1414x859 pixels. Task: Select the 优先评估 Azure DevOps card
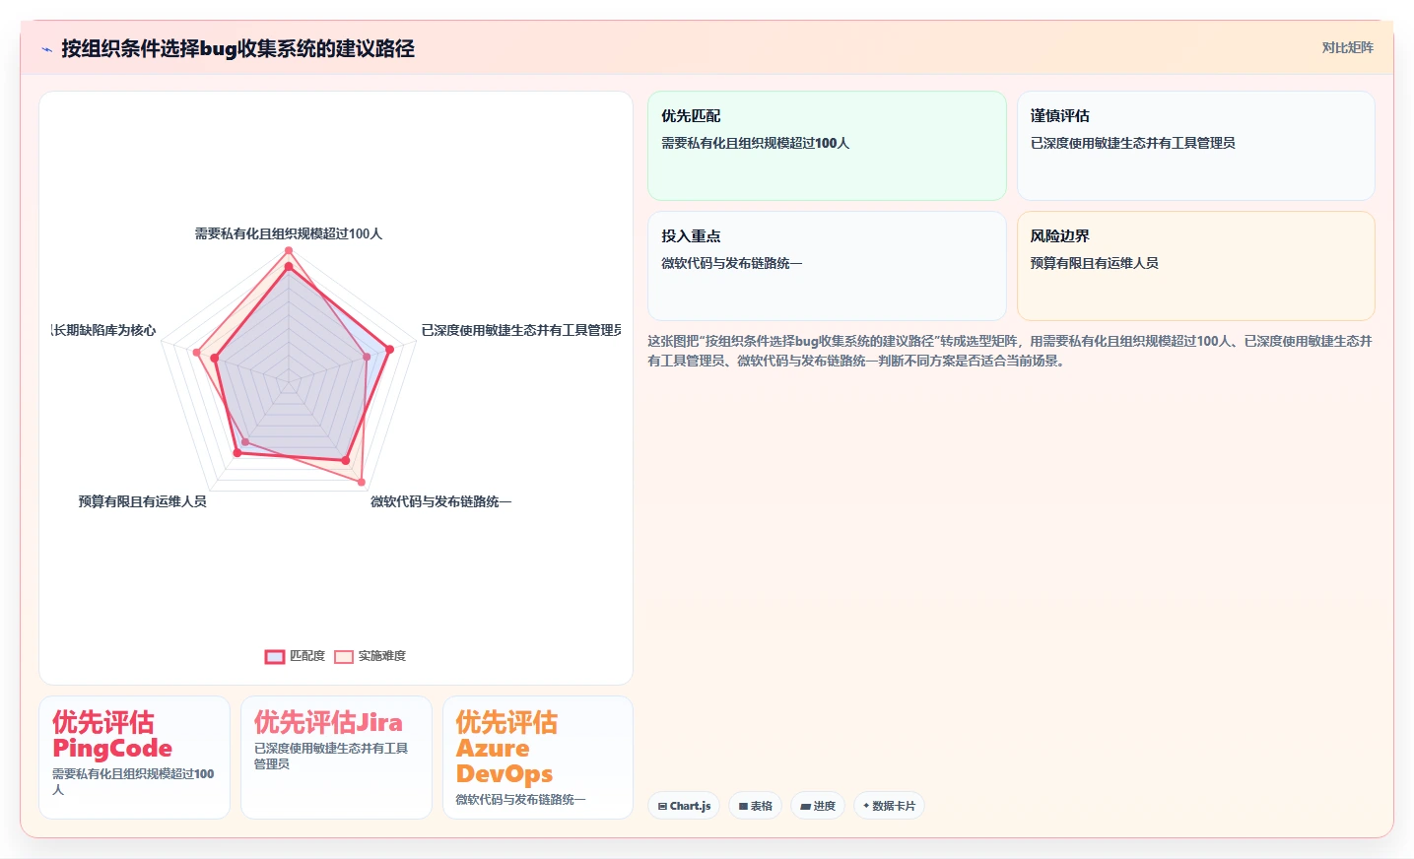[x=538, y=758]
